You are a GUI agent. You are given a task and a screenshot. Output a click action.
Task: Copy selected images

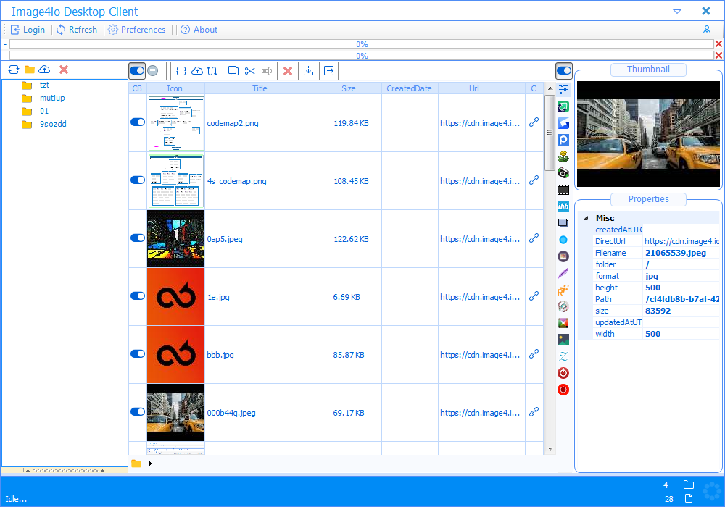233,71
